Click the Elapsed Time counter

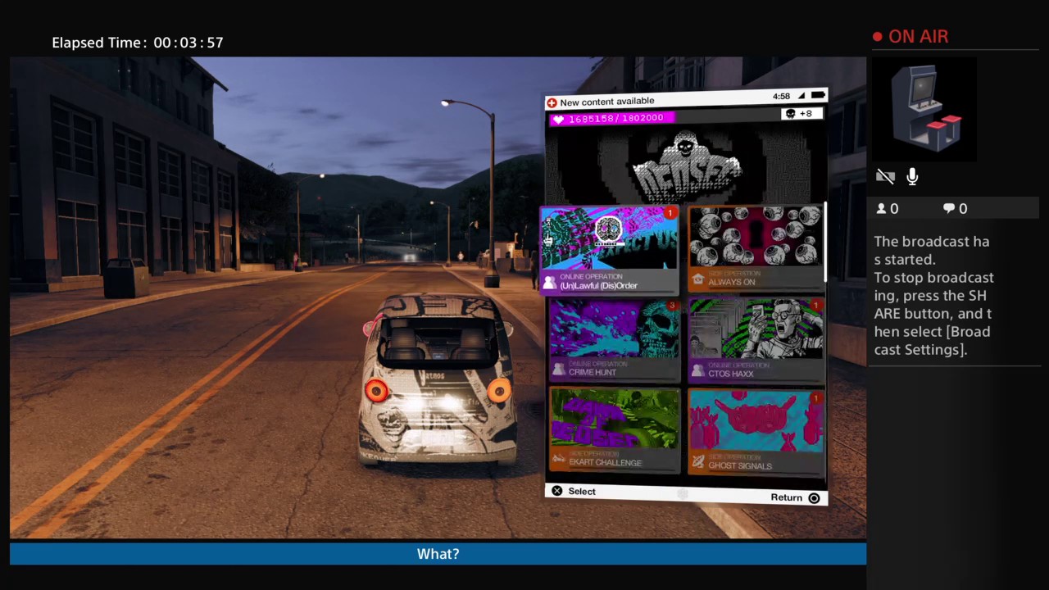tap(138, 43)
